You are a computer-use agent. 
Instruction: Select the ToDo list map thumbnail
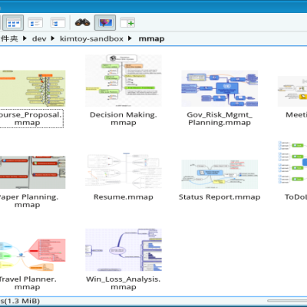point(292,163)
